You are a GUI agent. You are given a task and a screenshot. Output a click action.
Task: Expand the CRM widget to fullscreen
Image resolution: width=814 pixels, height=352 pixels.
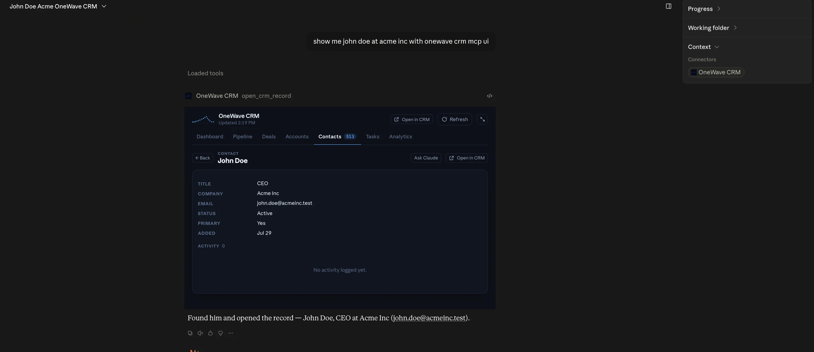482,119
